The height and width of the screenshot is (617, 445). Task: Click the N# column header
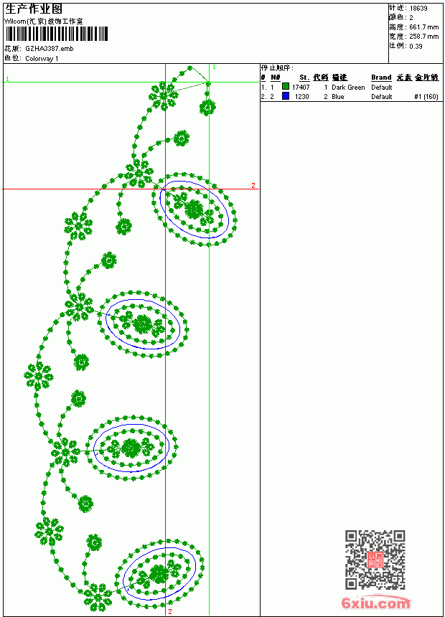pos(276,77)
